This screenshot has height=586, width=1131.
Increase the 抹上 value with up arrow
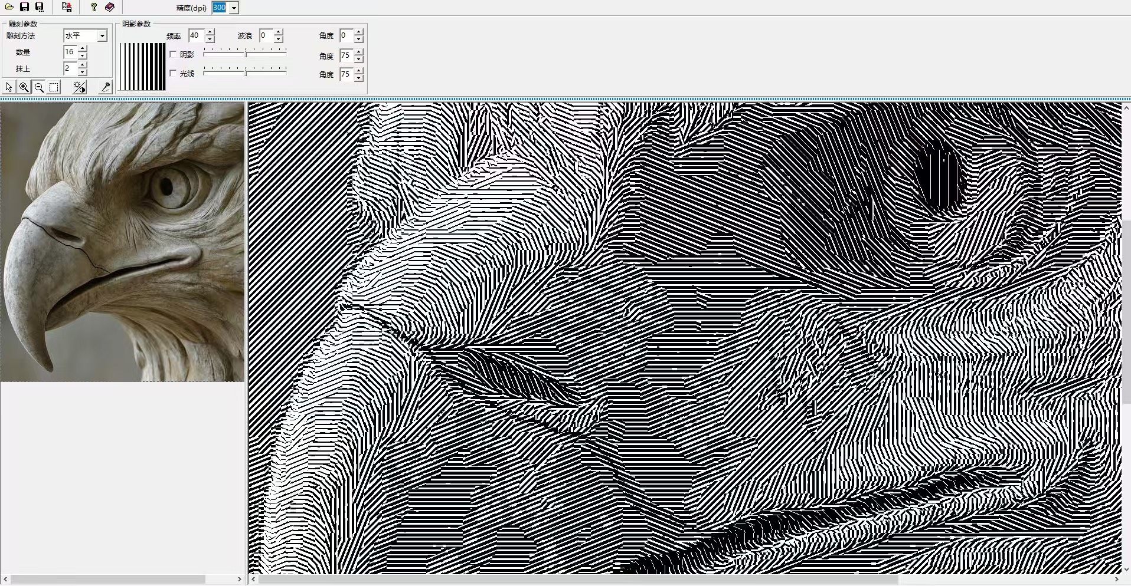coord(83,65)
